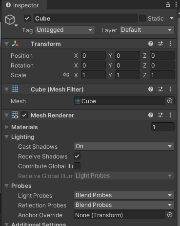The width and height of the screenshot is (180, 226).
Task: Open Mesh Renderer presets icon
Action: click(x=160, y=115)
